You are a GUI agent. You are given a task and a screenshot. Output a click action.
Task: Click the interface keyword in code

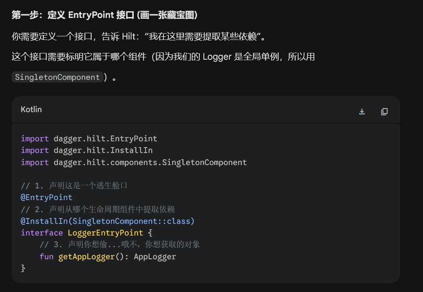click(42, 233)
